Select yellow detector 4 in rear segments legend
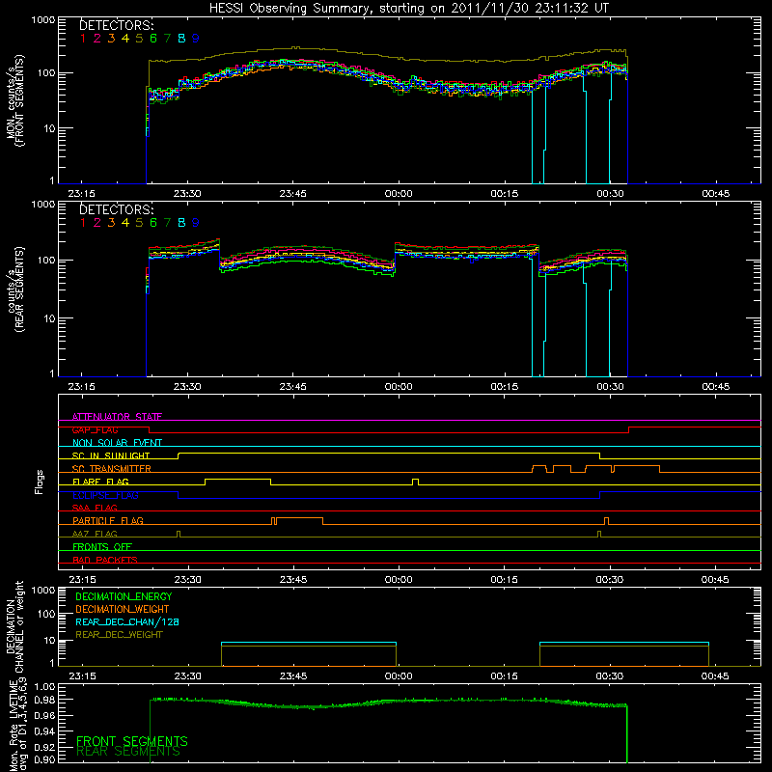This screenshot has width=772, height=772. 125,223
